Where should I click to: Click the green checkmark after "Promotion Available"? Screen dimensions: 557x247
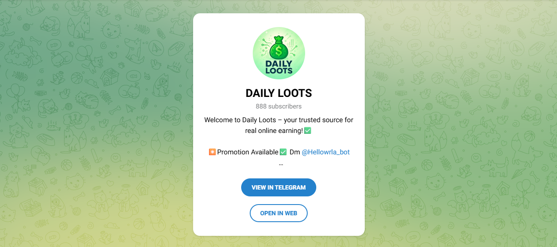pyautogui.click(x=283, y=152)
